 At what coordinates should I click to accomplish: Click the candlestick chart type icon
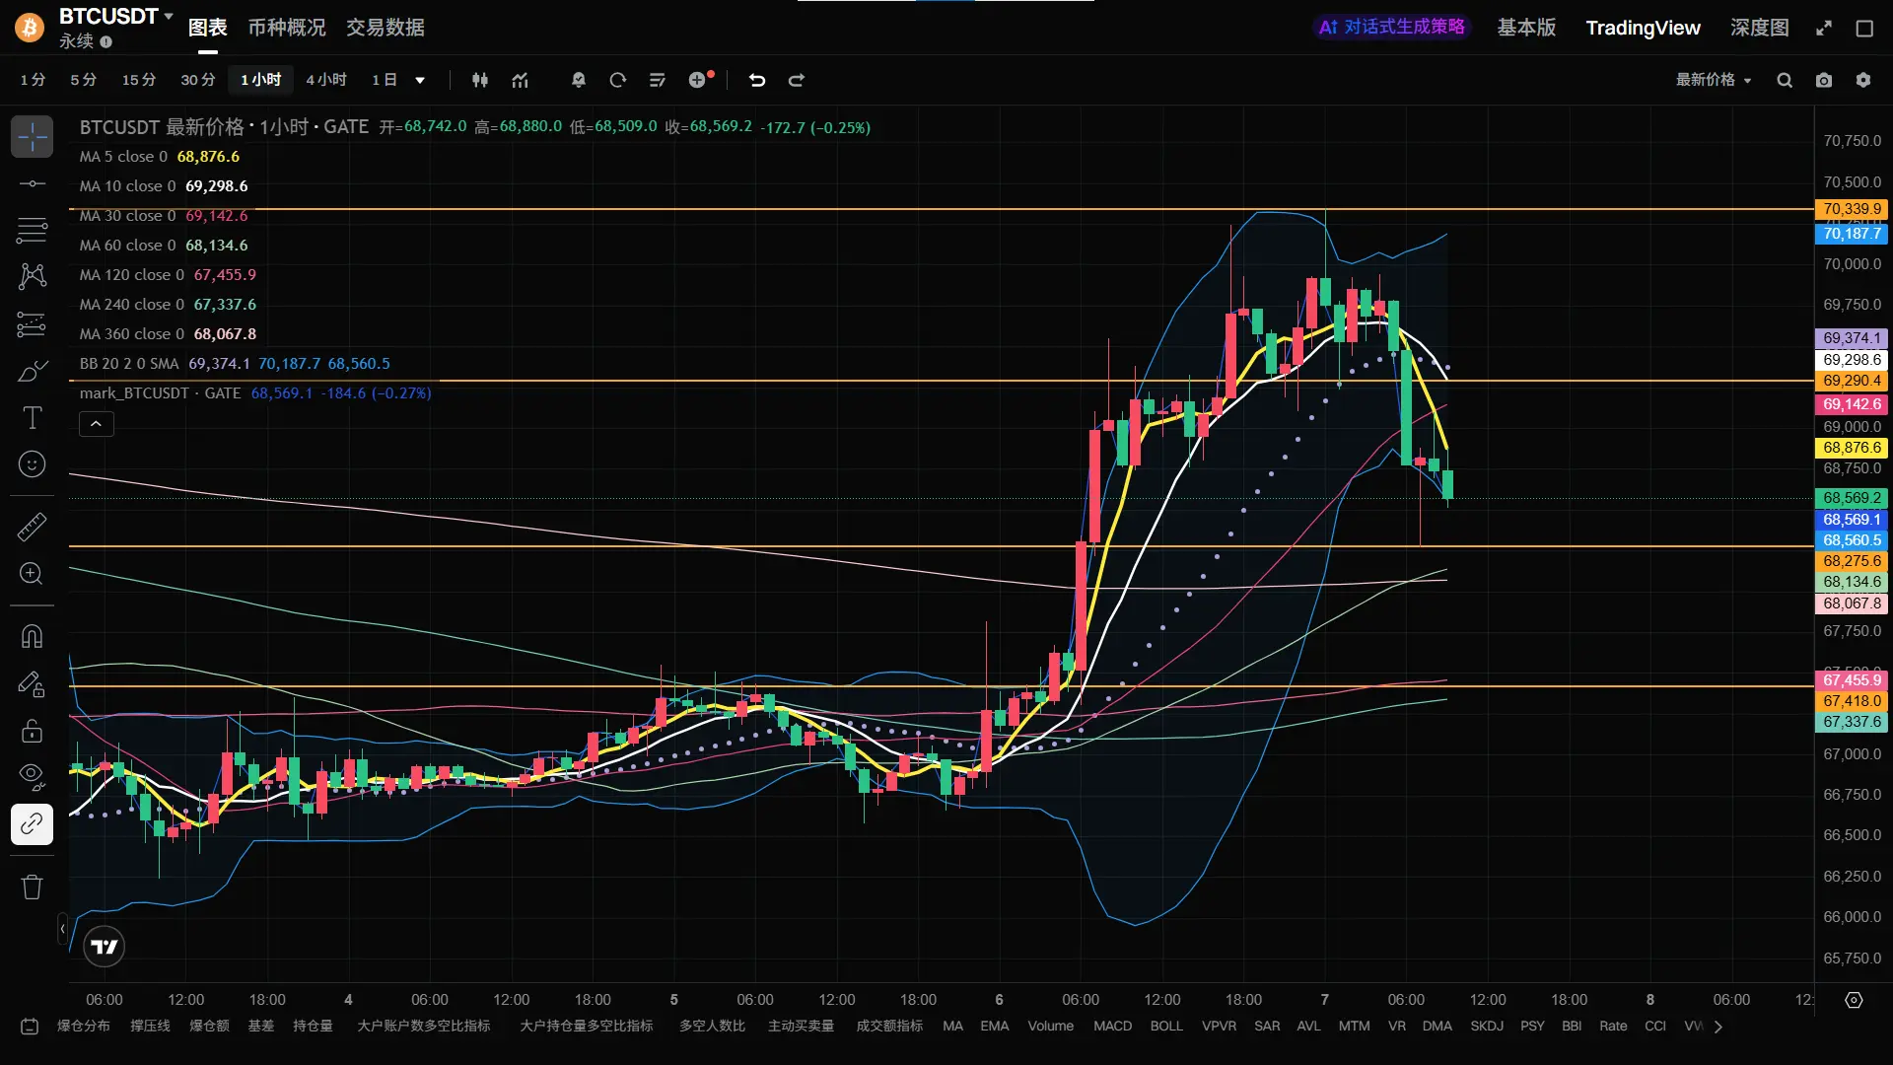480,80
